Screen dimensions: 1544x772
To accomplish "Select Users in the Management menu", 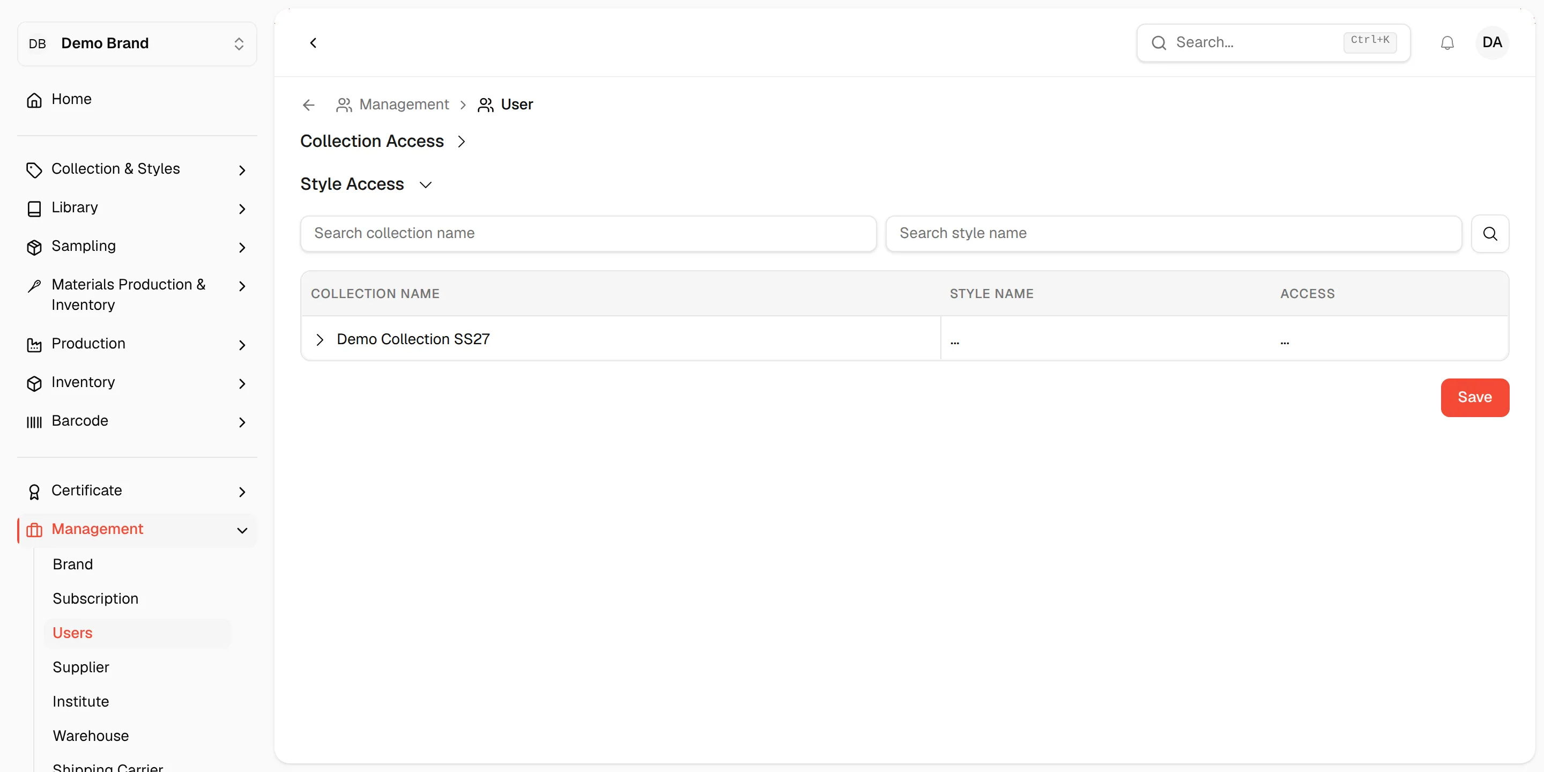I will 72,633.
